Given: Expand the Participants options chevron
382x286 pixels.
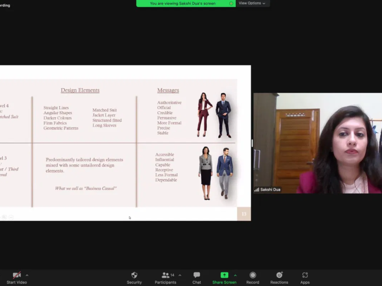Looking at the screenshot, I should tap(180, 275).
